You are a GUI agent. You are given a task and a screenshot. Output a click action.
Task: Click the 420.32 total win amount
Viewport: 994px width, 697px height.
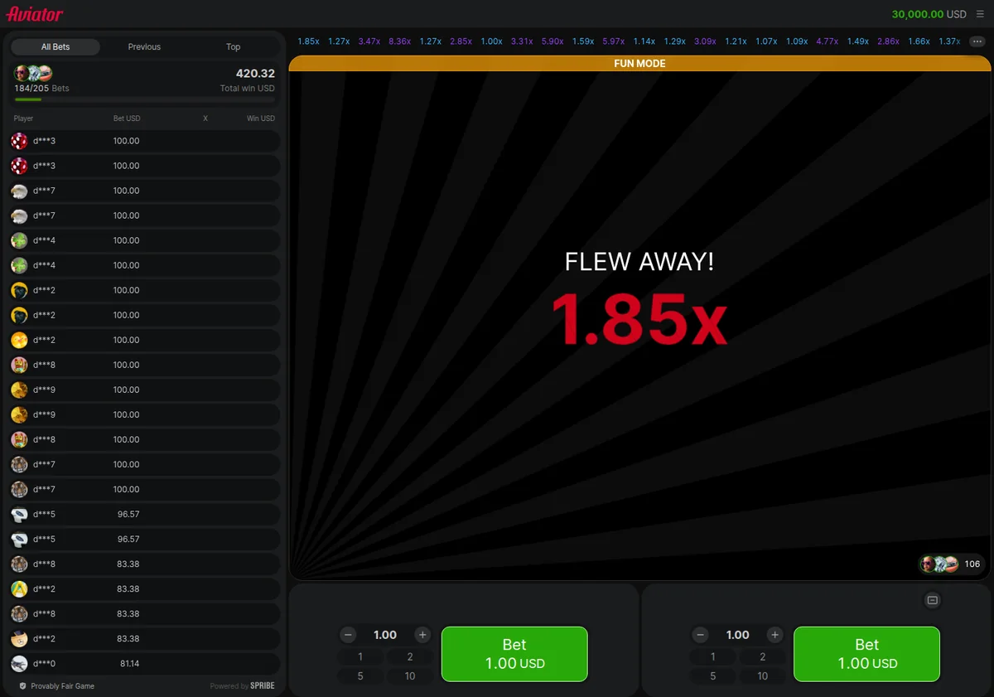255,74
